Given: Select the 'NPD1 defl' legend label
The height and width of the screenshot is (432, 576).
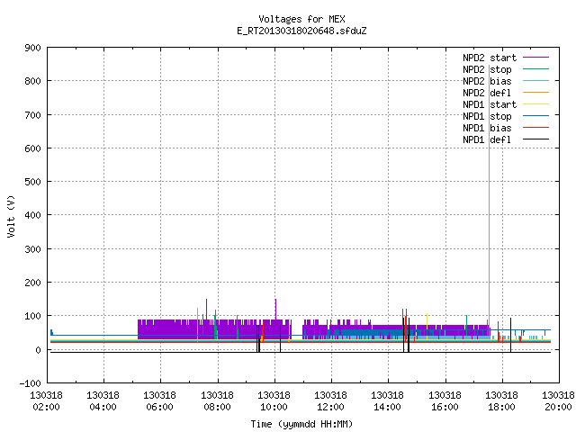Looking at the screenshot, I should point(487,139).
